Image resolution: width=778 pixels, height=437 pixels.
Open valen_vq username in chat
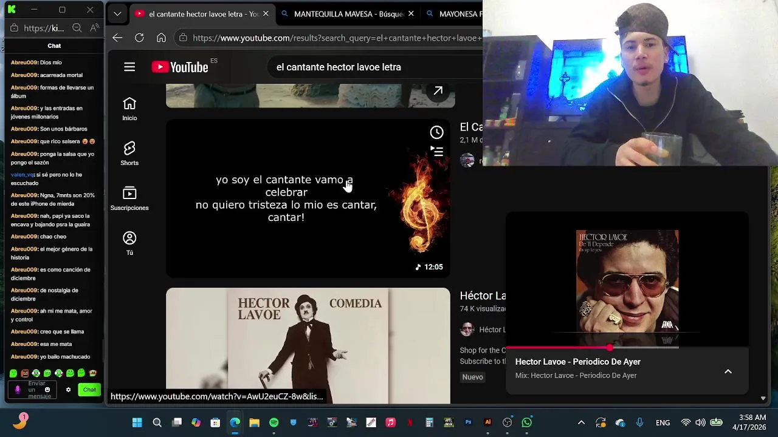coord(22,175)
